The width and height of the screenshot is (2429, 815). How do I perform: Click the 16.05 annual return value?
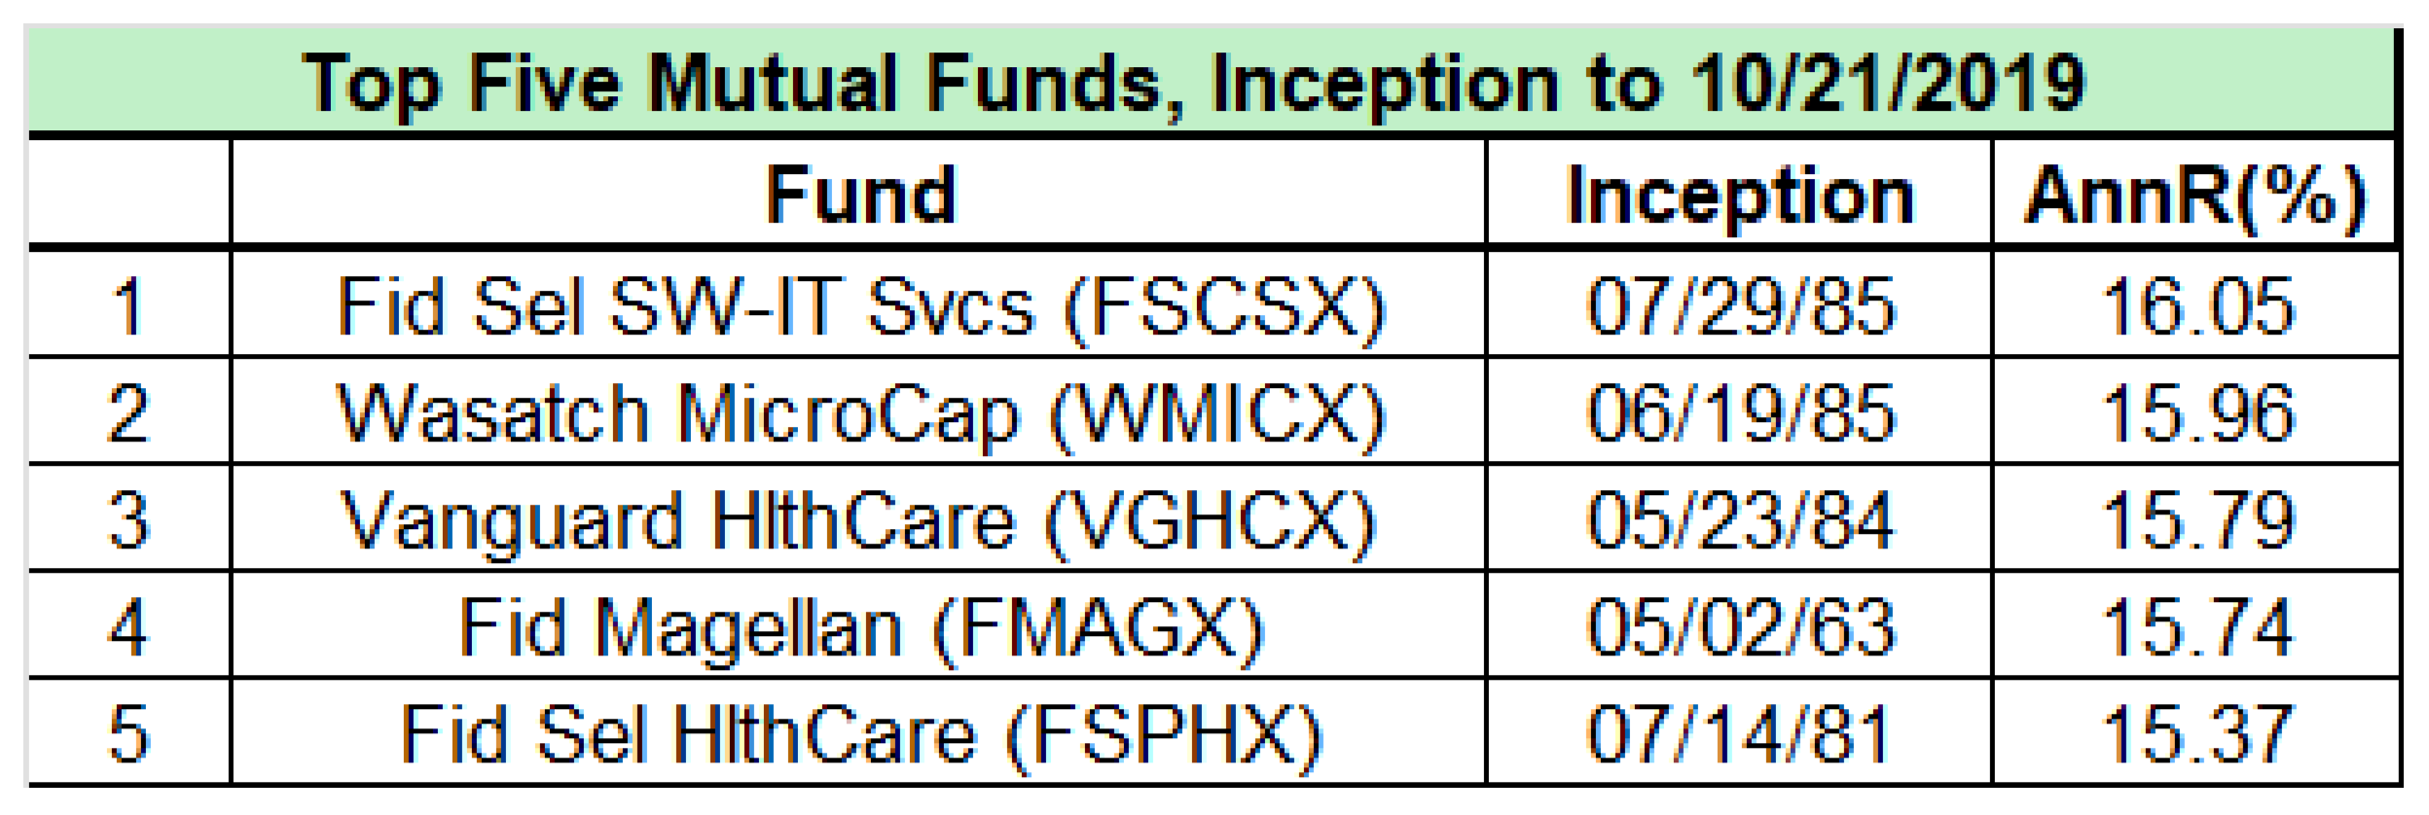point(2197,307)
